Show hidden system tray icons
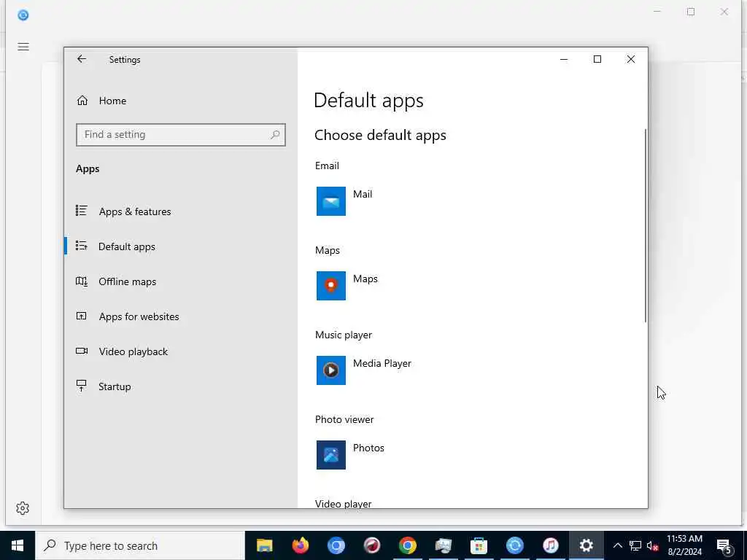Image resolution: width=747 pixels, height=560 pixels. [617, 545]
